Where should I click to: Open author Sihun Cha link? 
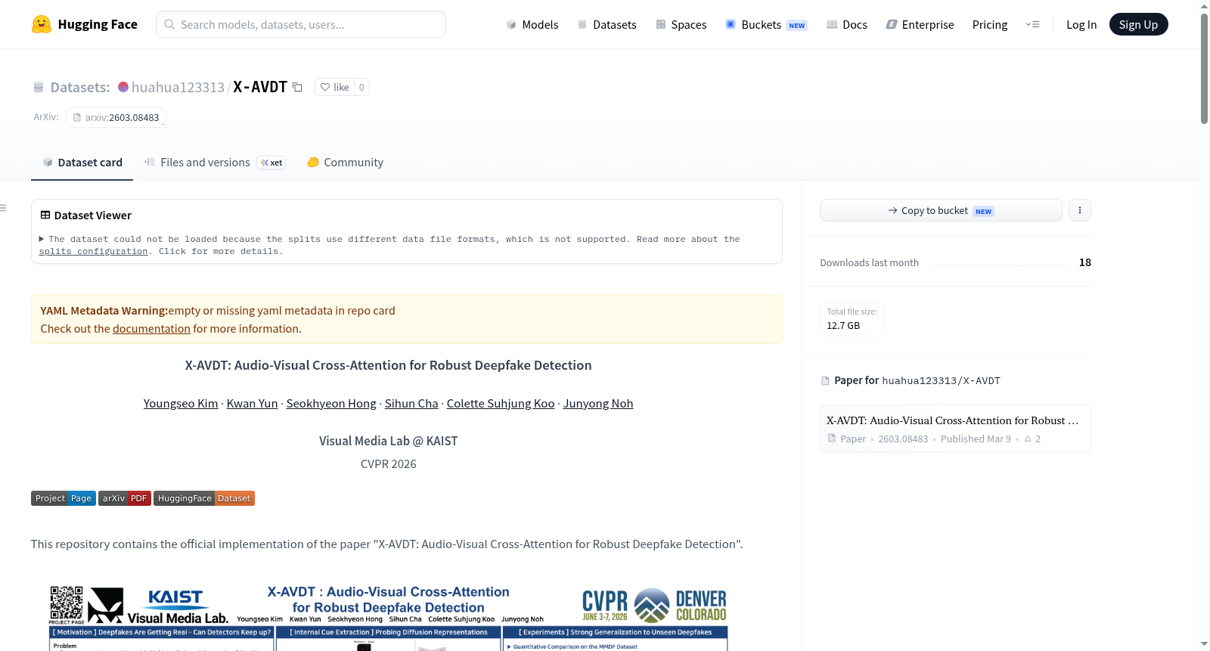(x=411, y=404)
